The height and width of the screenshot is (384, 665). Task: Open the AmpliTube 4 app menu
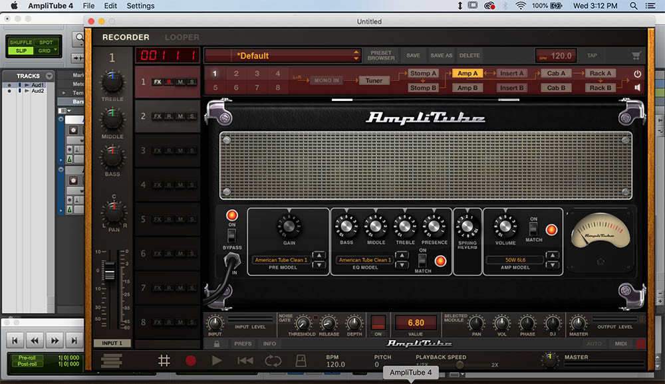(x=51, y=5)
